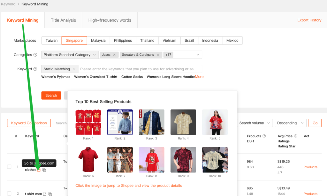This screenshot has height=196, width=327.
Task: Open High-frequency words tab
Action: [110, 20]
